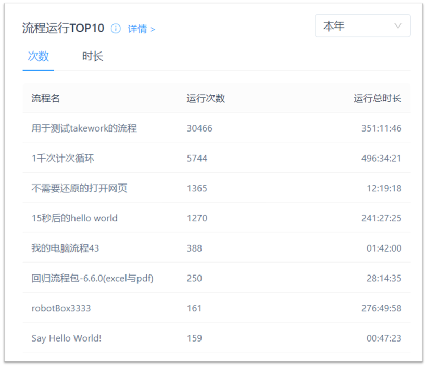Click the 不需要还原的打开网页 process
The height and width of the screenshot is (367, 427).
(79, 188)
